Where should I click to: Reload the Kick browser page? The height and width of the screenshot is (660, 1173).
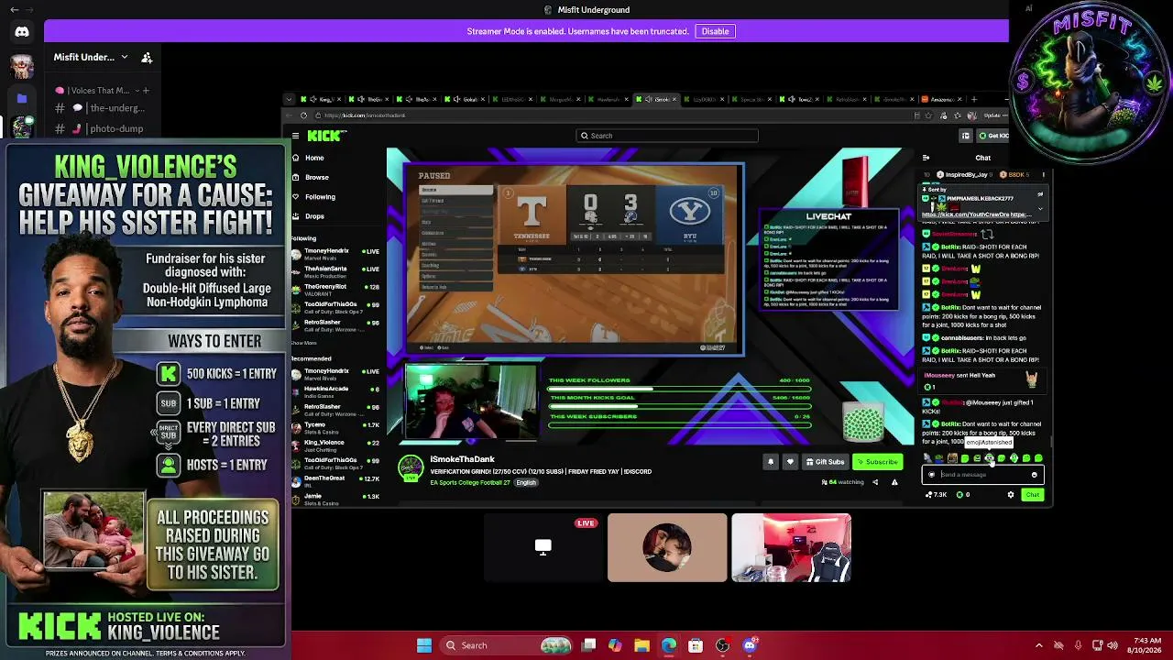[303, 115]
